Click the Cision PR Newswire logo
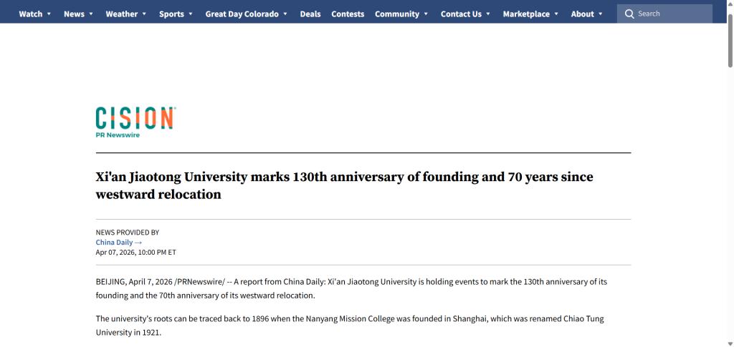The height and width of the screenshot is (347, 734). (x=135, y=122)
